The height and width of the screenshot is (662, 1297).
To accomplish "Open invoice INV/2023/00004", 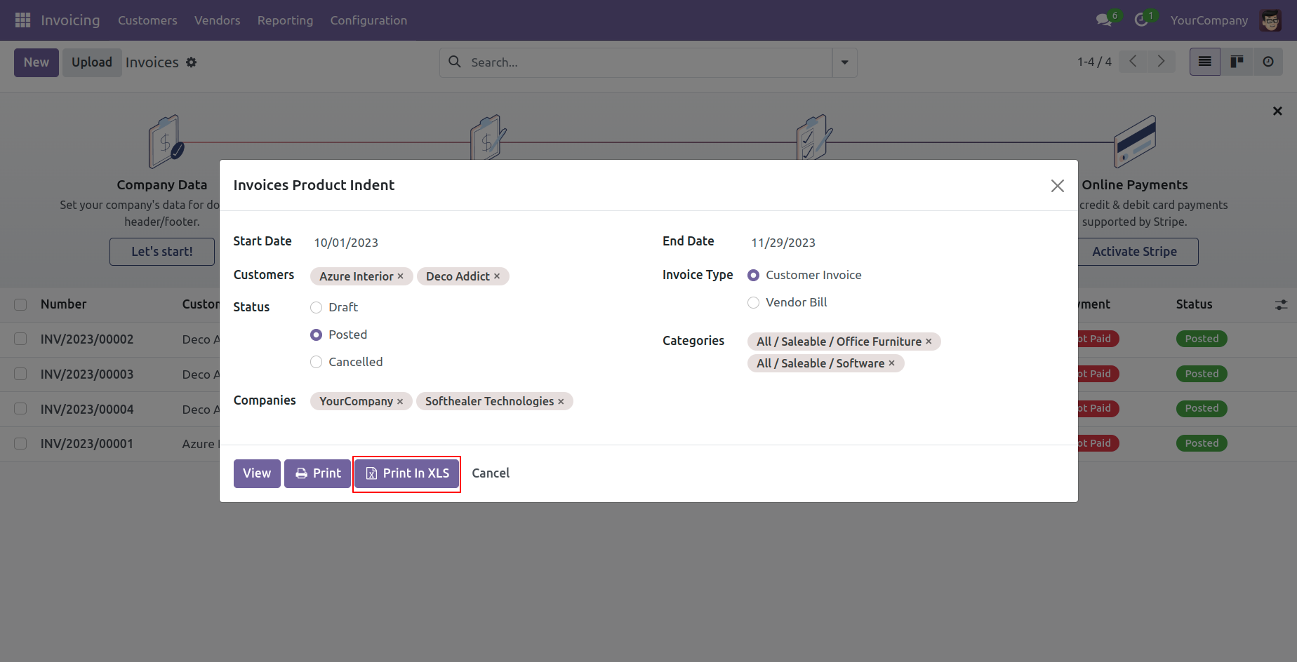I will point(87,410).
